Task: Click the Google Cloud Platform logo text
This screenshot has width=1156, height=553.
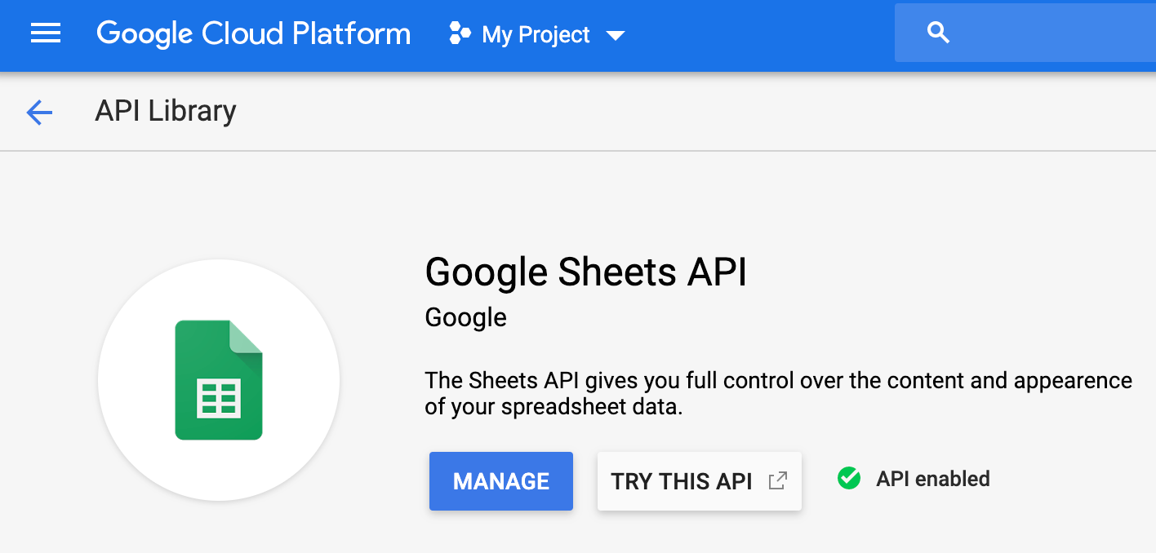Action: coord(253,34)
